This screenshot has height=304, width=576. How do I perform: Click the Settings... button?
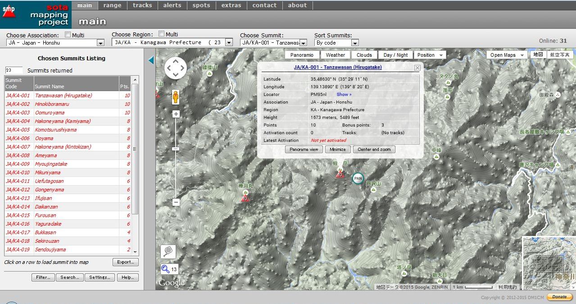(100, 277)
